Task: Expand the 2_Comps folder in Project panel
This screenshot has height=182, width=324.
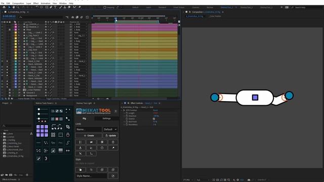Action: 2,137
